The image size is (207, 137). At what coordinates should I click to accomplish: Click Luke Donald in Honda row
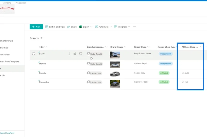coord(94,64)
